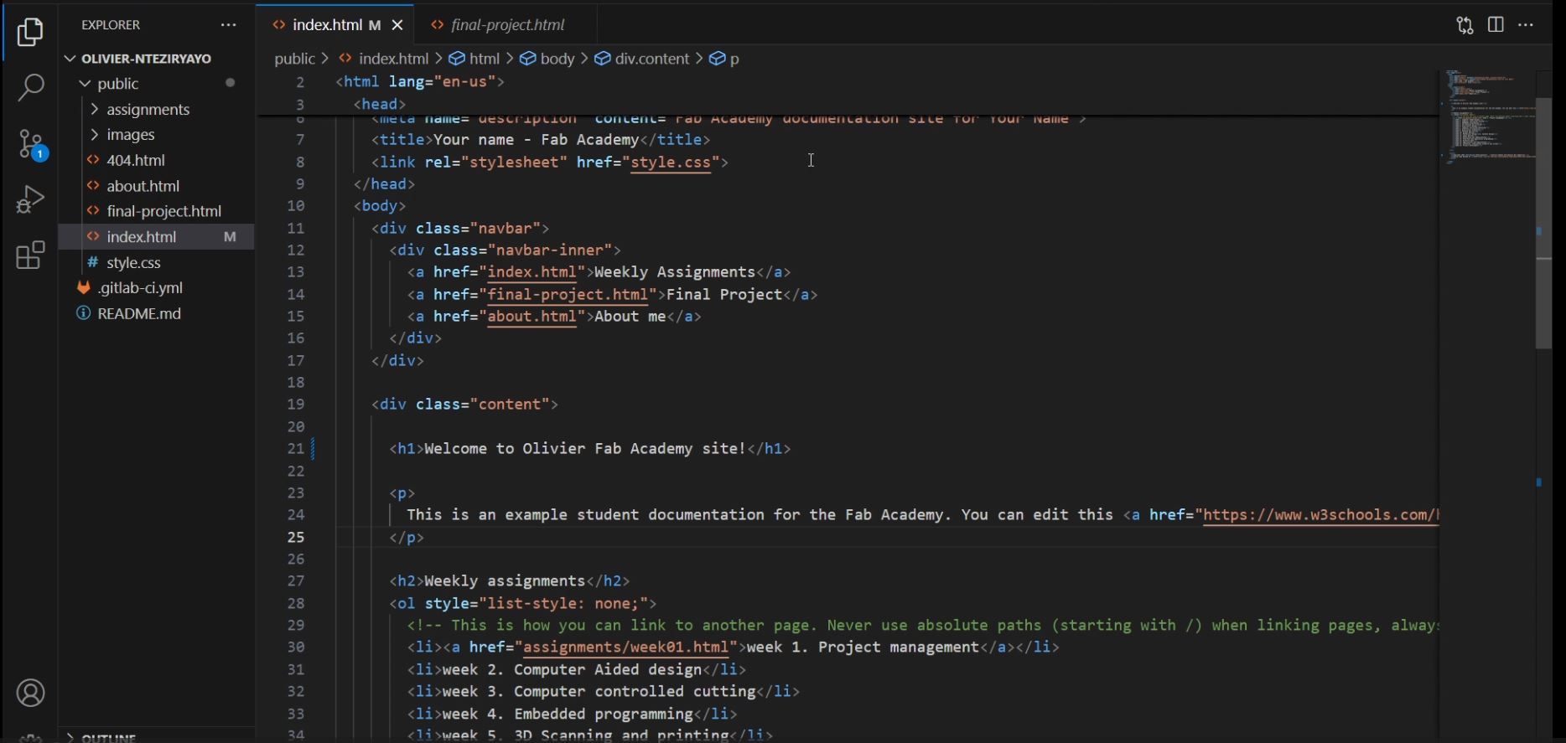Image resolution: width=1566 pixels, height=743 pixels.
Task: Click the Open Changes icon in editor toolbar
Action: [1465, 25]
